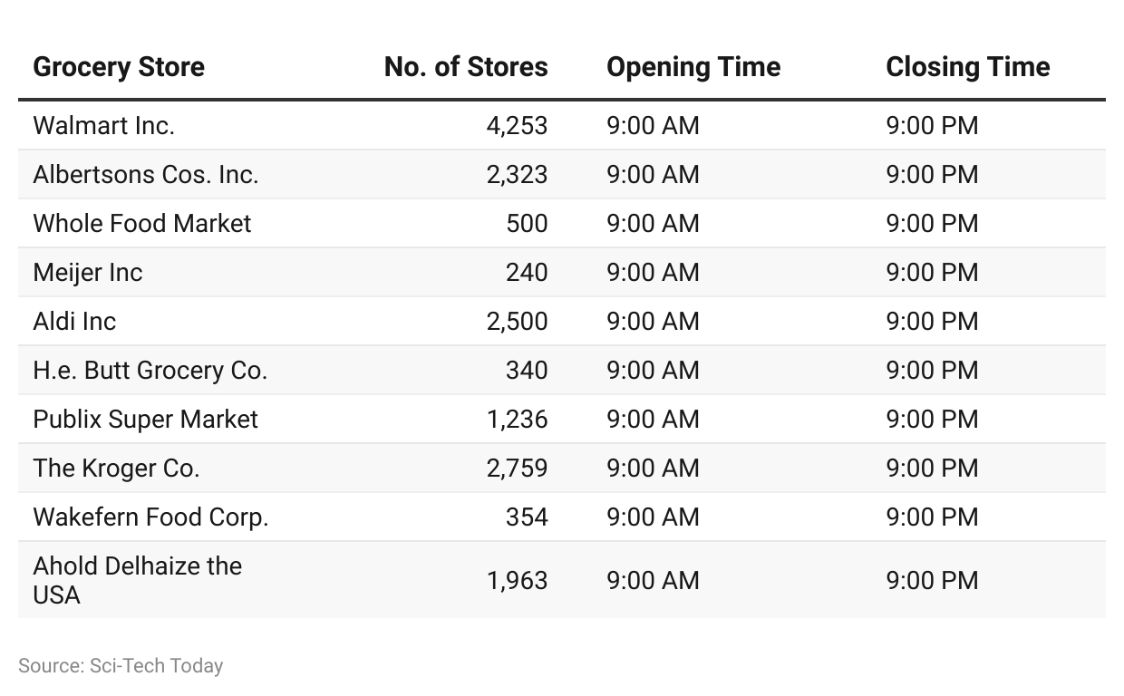Click the Opening Time column header
This screenshot has height=696, width=1124.
pyautogui.click(x=693, y=67)
